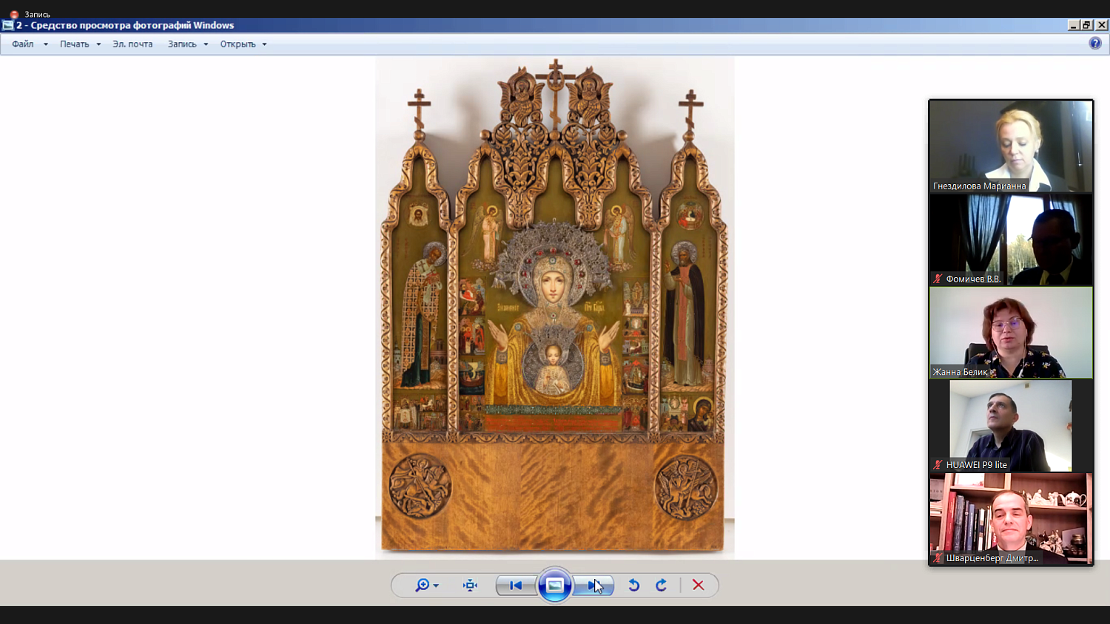This screenshot has height=624, width=1110.
Task: Rotate the image clockwise
Action: (662, 585)
